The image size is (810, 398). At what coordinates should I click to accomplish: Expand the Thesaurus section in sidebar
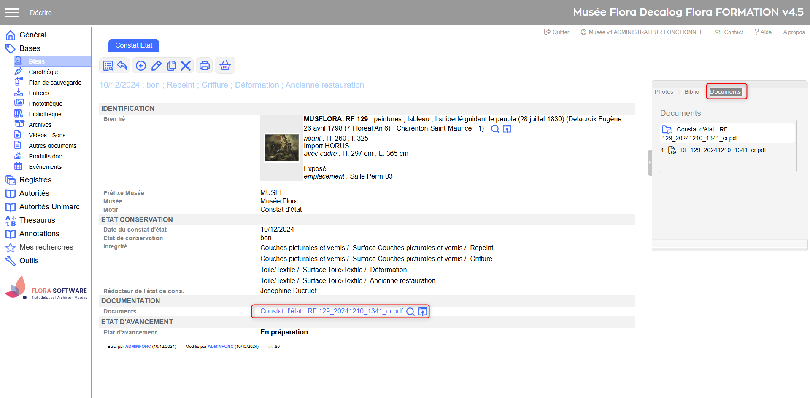(x=37, y=220)
